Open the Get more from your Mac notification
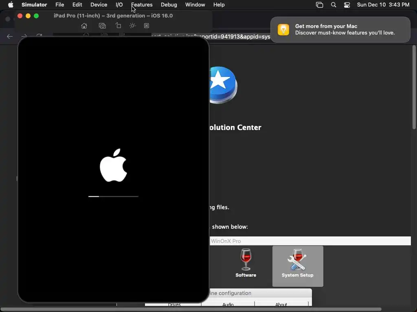This screenshot has height=312, width=417. coord(340,29)
